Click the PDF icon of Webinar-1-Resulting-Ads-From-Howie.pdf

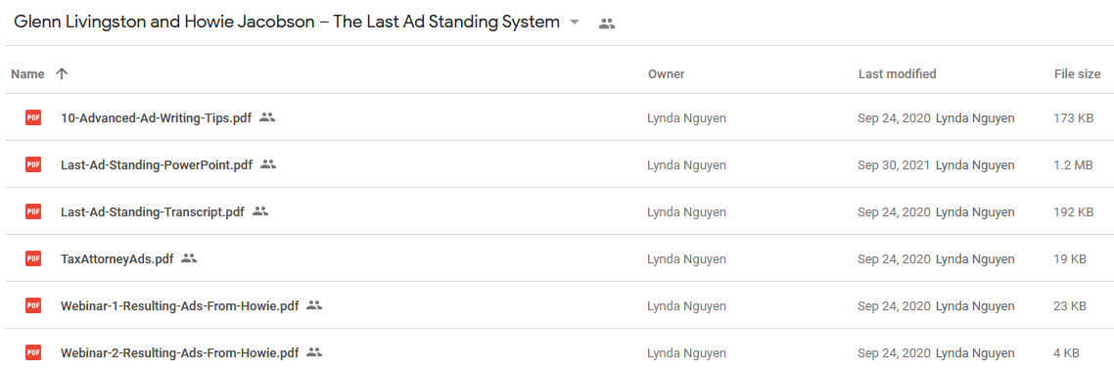32,306
